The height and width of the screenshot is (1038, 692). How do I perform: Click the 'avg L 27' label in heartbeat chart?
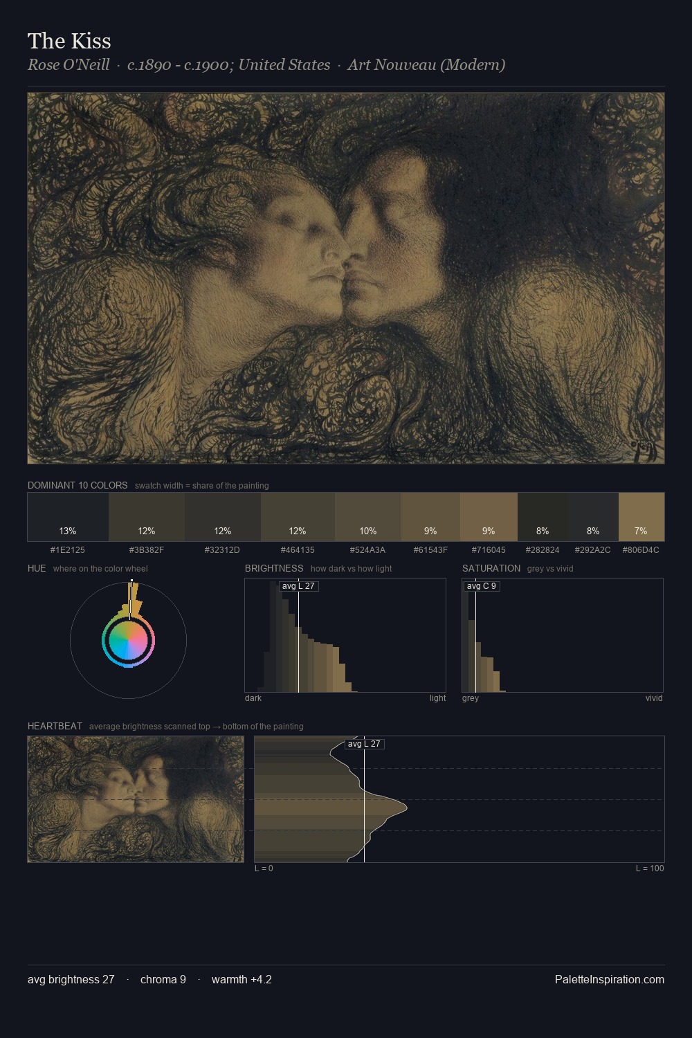click(364, 744)
